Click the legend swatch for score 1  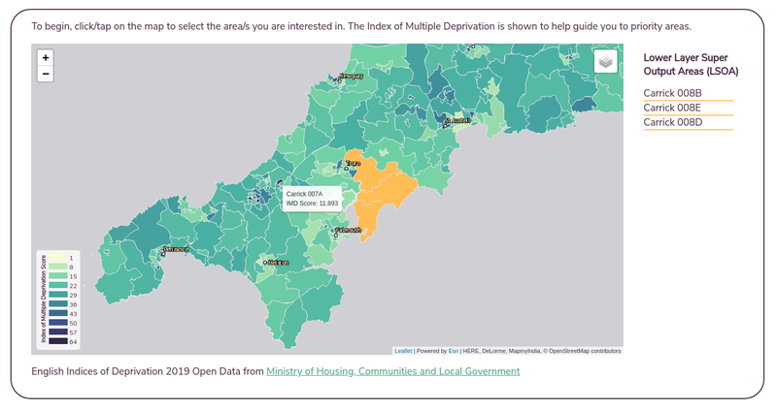coord(59,258)
